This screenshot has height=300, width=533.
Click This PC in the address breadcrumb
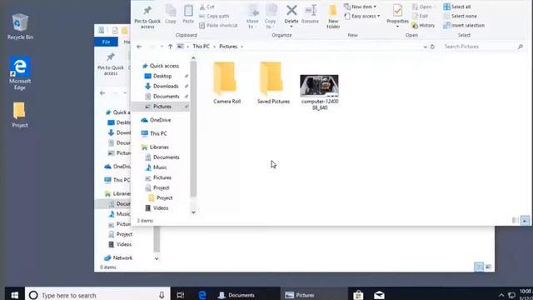(x=201, y=47)
